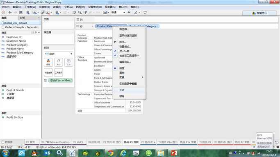The height and width of the screenshot is (157, 280).
Task: Open the Text card in Marks
Action: pos(69,62)
